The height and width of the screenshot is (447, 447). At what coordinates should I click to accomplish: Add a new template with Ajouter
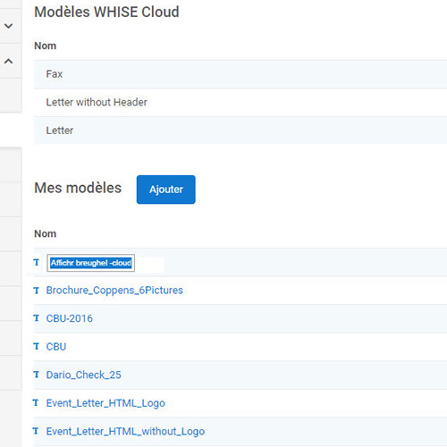click(166, 190)
